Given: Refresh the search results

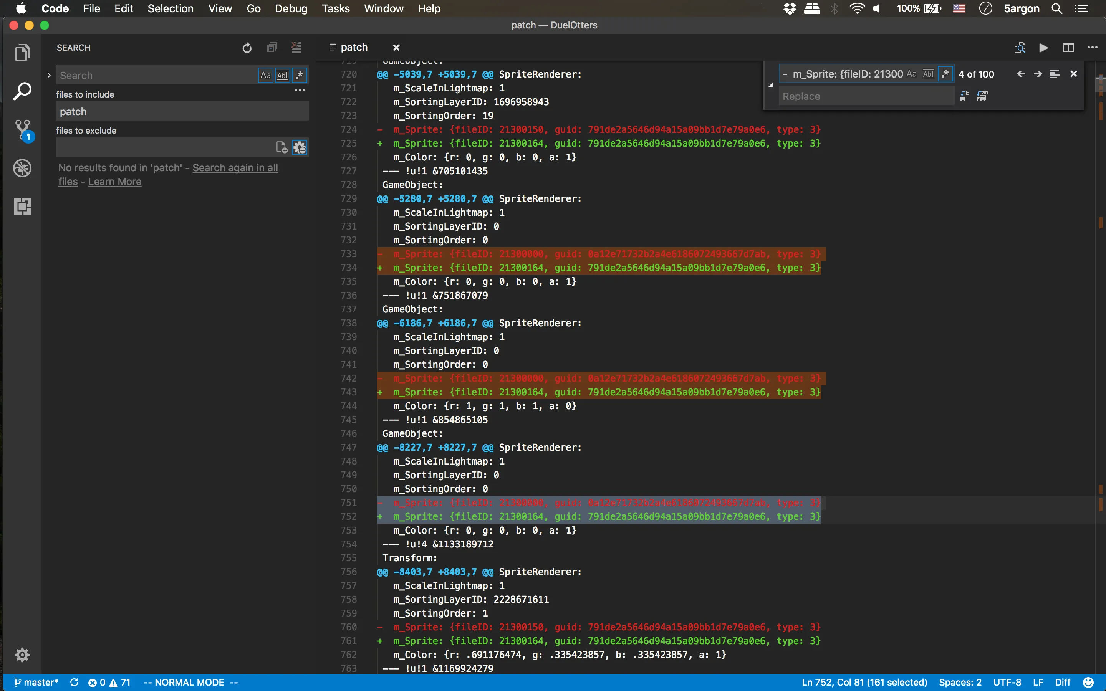Looking at the screenshot, I should pos(247,48).
